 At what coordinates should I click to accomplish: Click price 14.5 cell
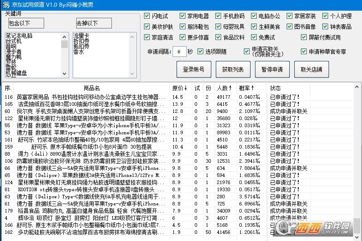click(177, 97)
